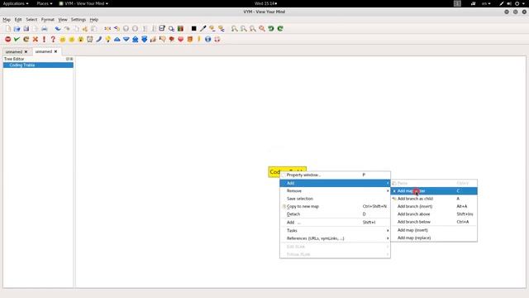This screenshot has height=298, width=529.
Task: Open the View menu
Action: [x=63, y=20]
